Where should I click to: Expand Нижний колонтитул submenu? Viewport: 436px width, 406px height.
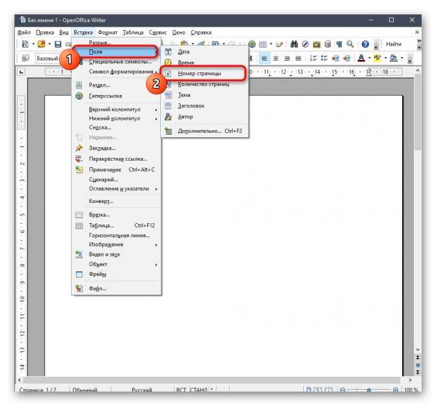point(116,118)
